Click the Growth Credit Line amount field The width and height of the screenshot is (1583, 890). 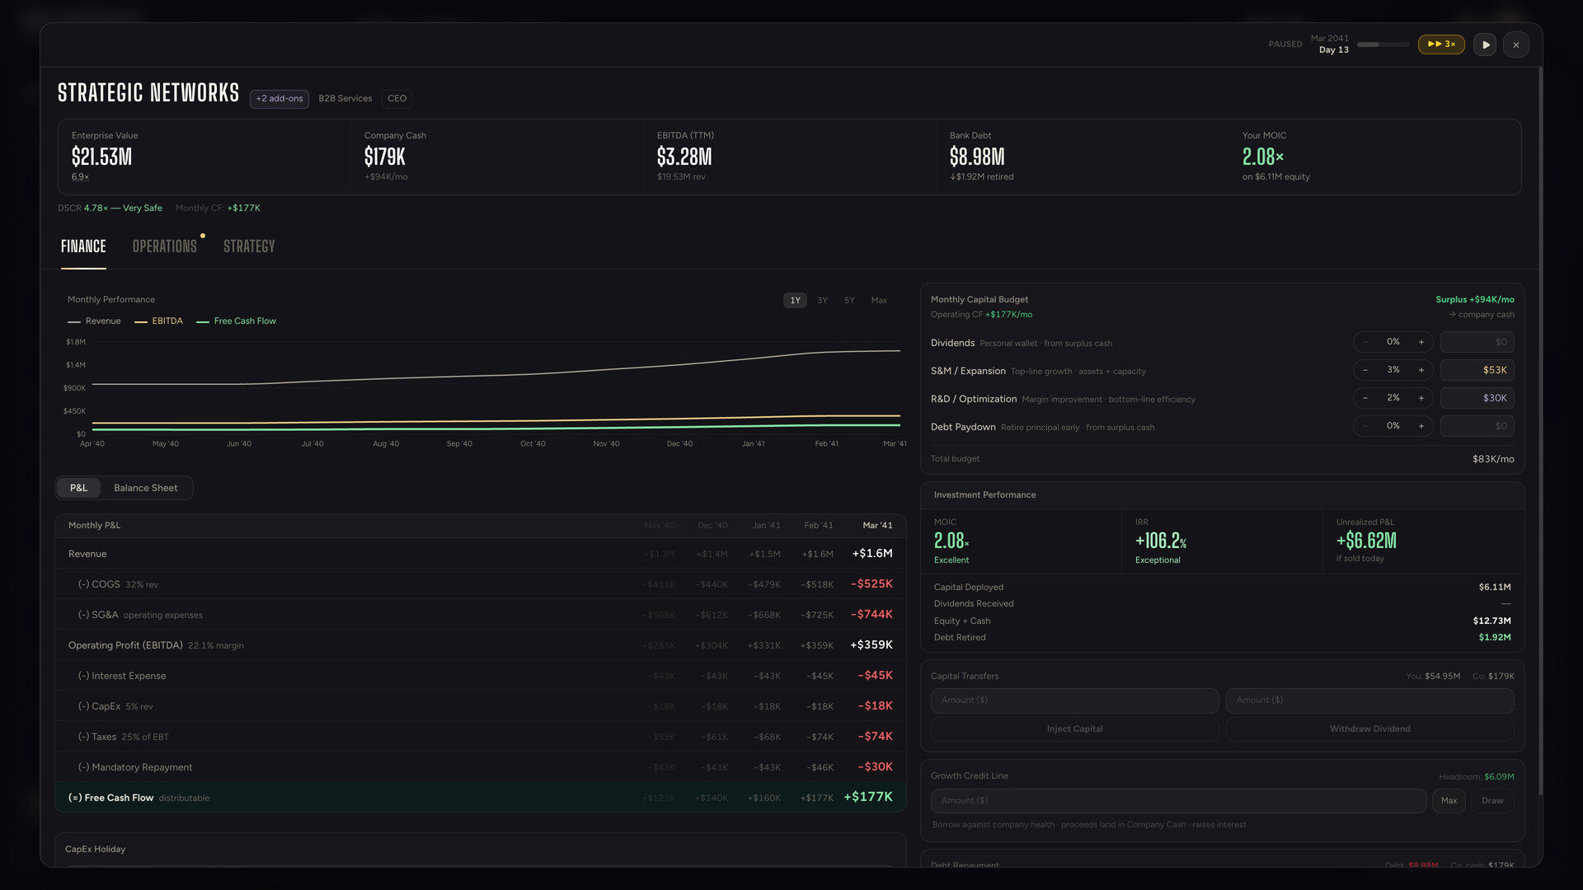coord(1178,801)
